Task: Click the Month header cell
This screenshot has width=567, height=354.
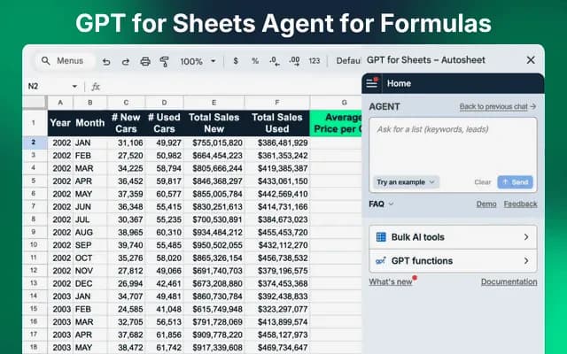Action: tap(90, 123)
